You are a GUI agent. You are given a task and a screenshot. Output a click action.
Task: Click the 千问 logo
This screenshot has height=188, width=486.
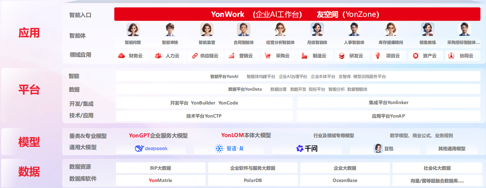(x=307, y=149)
